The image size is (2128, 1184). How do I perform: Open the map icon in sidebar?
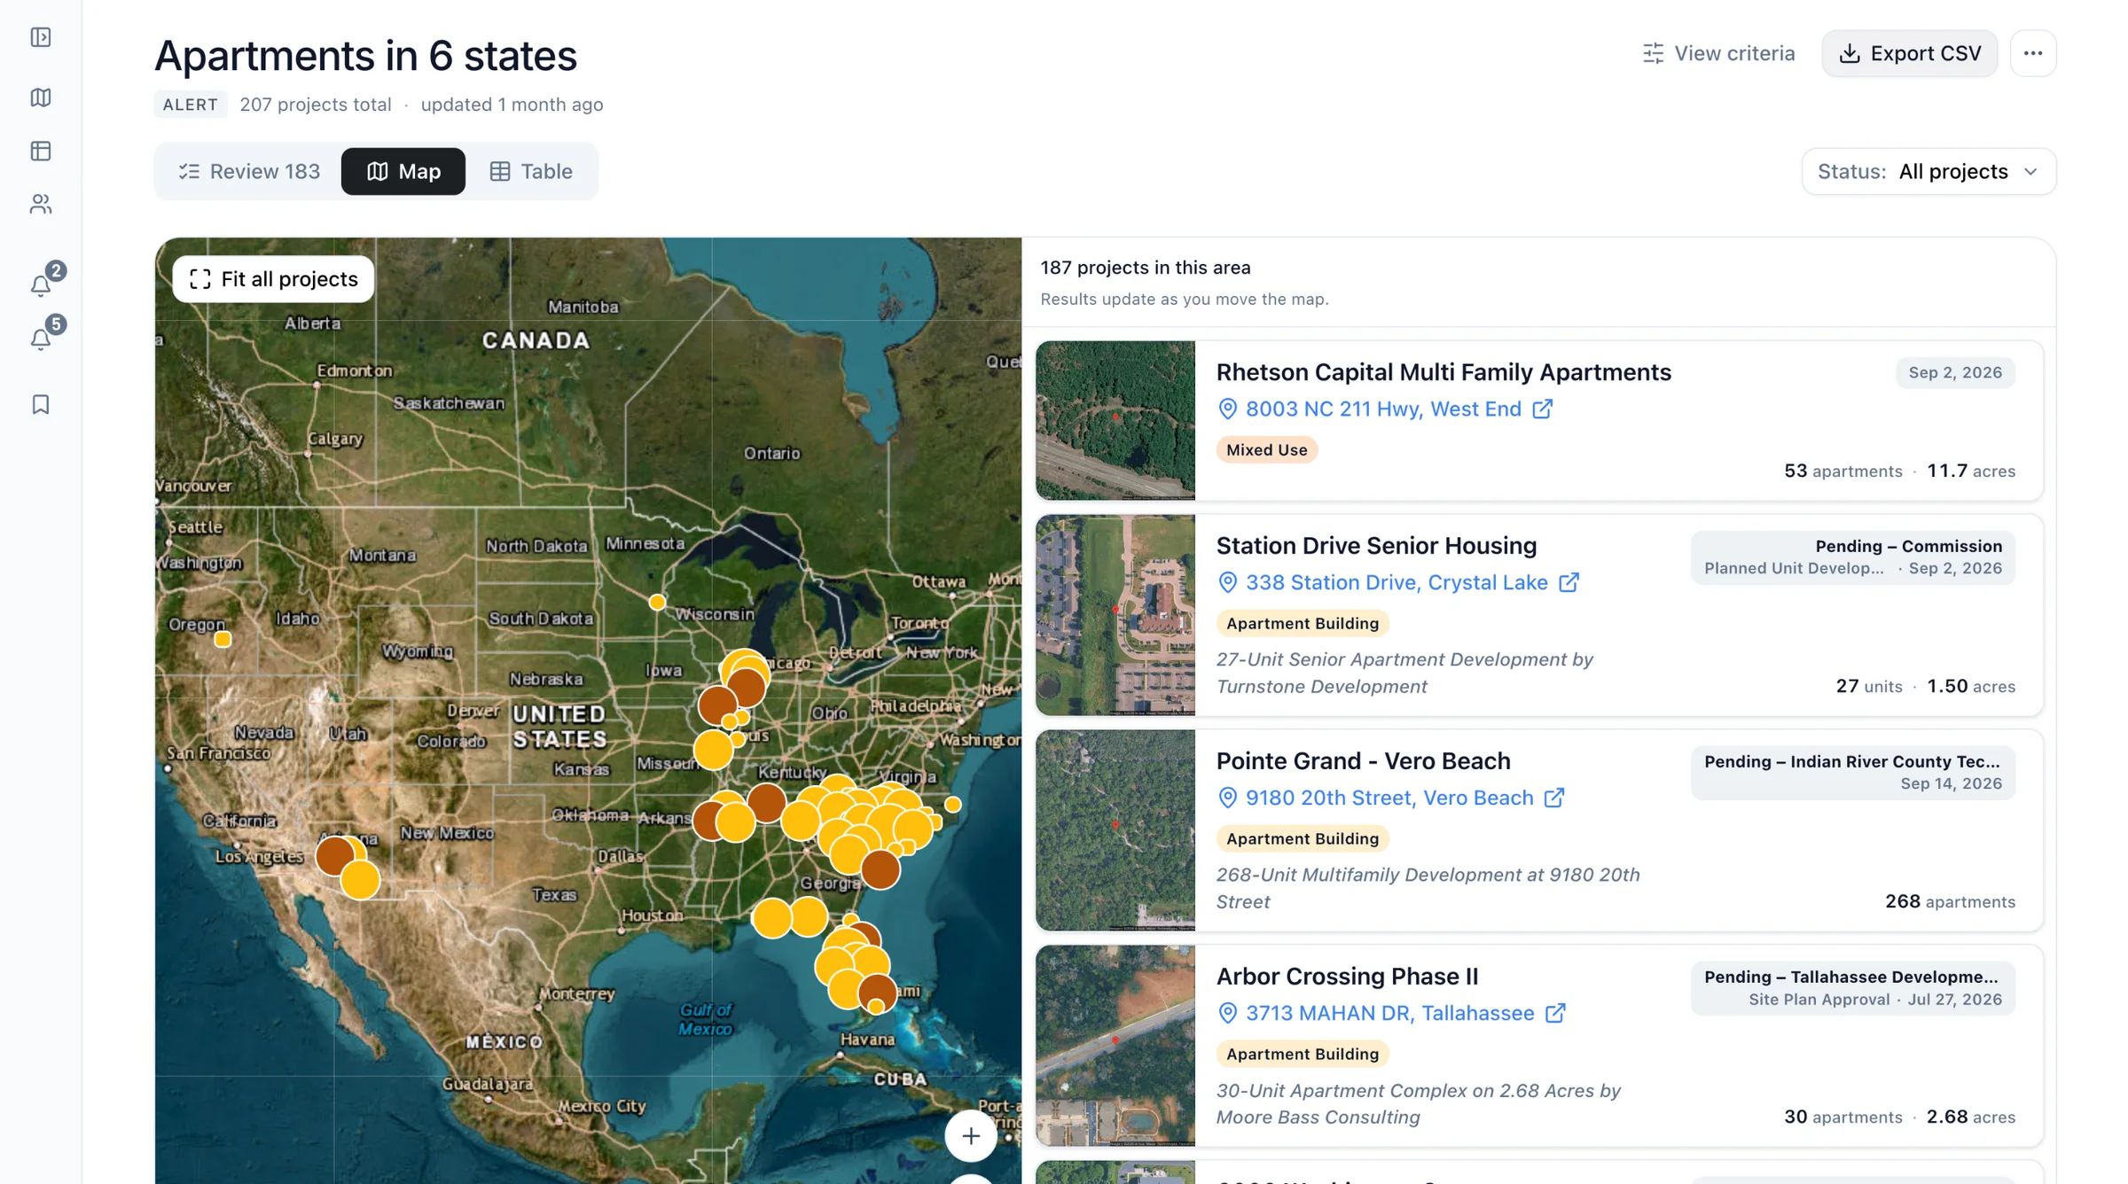(41, 97)
